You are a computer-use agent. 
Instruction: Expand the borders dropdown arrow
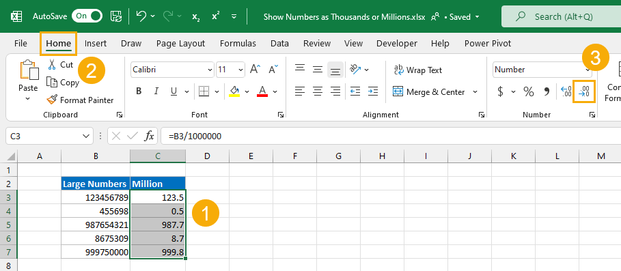(x=217, y=91)
